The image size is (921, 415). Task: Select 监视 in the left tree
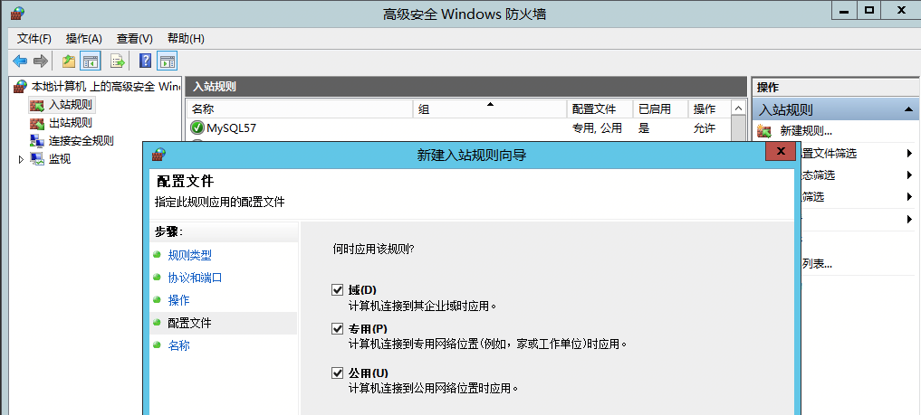[60, 159]
